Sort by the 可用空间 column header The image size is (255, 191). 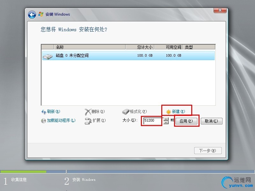[x=169, y=47]
